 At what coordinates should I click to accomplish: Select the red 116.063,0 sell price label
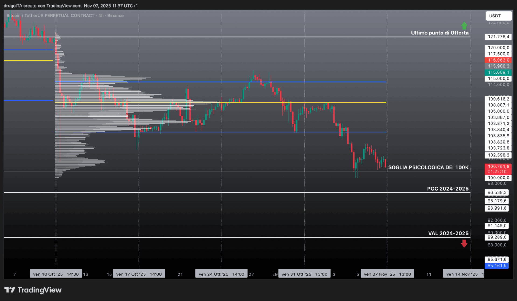pos(498,60)
